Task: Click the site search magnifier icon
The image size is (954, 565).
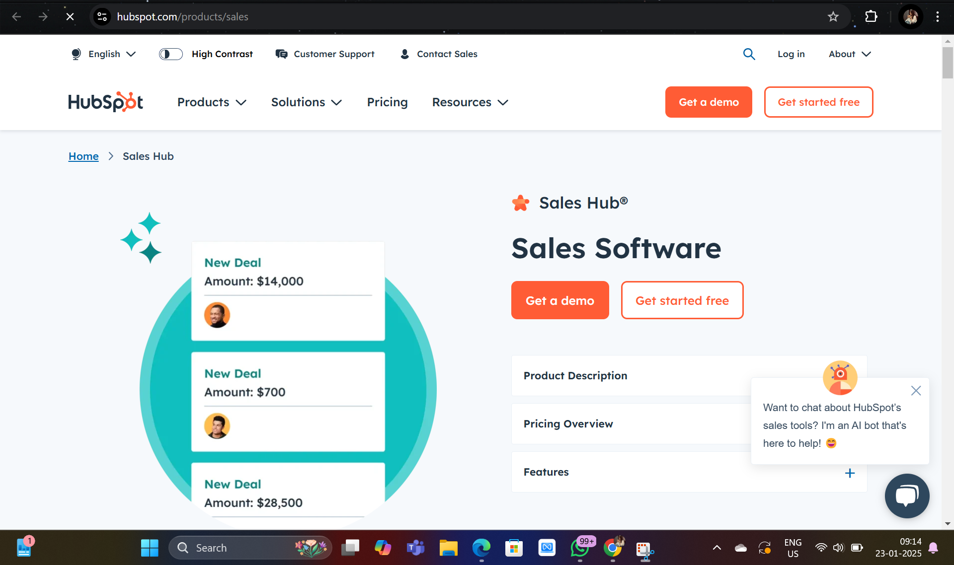Action: 749,54
